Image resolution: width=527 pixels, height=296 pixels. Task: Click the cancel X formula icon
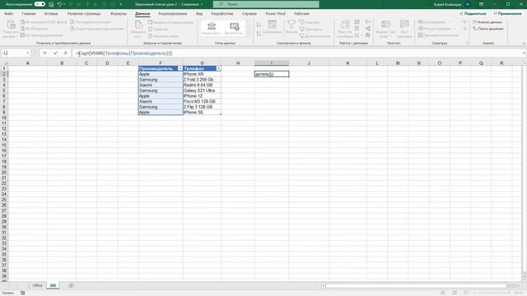(x=44, y=53)
